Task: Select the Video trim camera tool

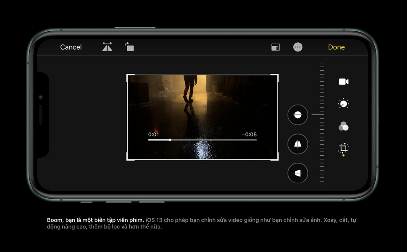Action: (344, 82)
